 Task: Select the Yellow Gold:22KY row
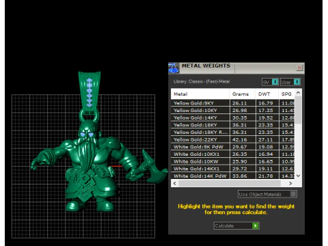tap(232, 139)
